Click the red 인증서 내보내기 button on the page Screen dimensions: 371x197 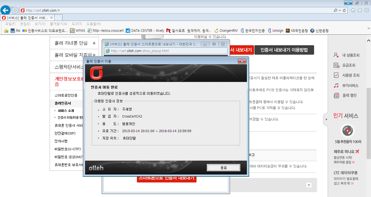point(241,50)
